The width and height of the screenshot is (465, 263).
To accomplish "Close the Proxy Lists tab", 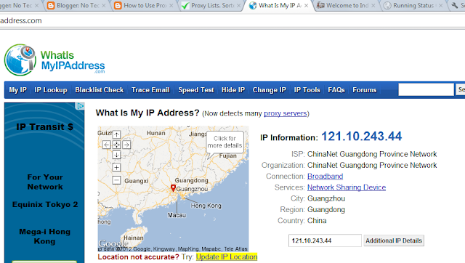I will [x=239, y=6].
